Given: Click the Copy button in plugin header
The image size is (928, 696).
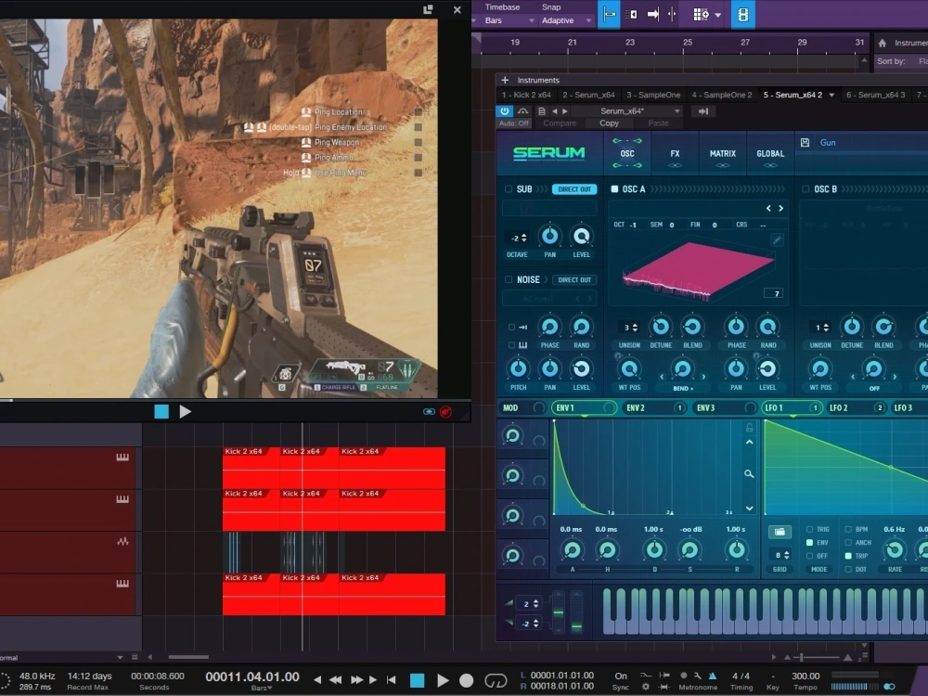Looking at the screenshot, I should coord(609,123).
